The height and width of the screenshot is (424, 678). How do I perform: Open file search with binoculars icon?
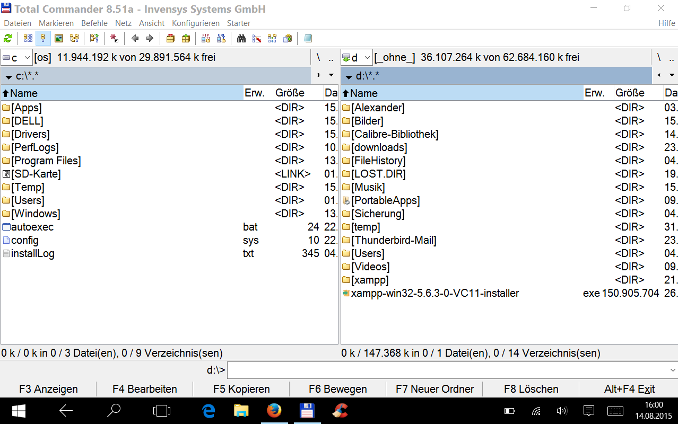click(x=241, y=38)
